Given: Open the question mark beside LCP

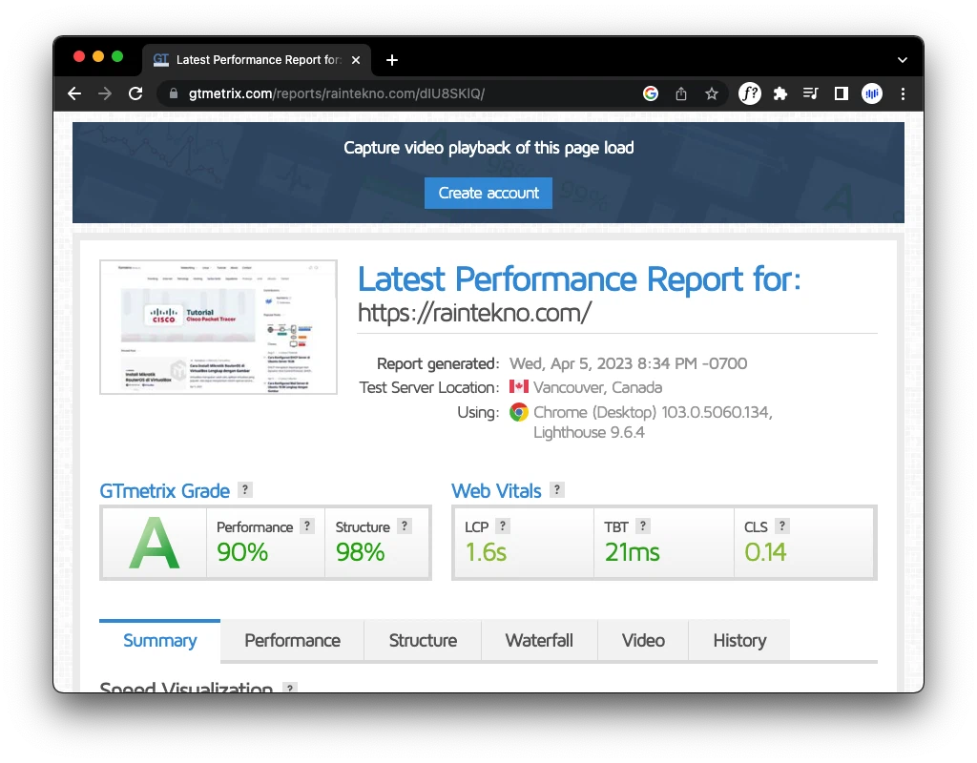Looking at the screenshot, I should tap(503, 526).
